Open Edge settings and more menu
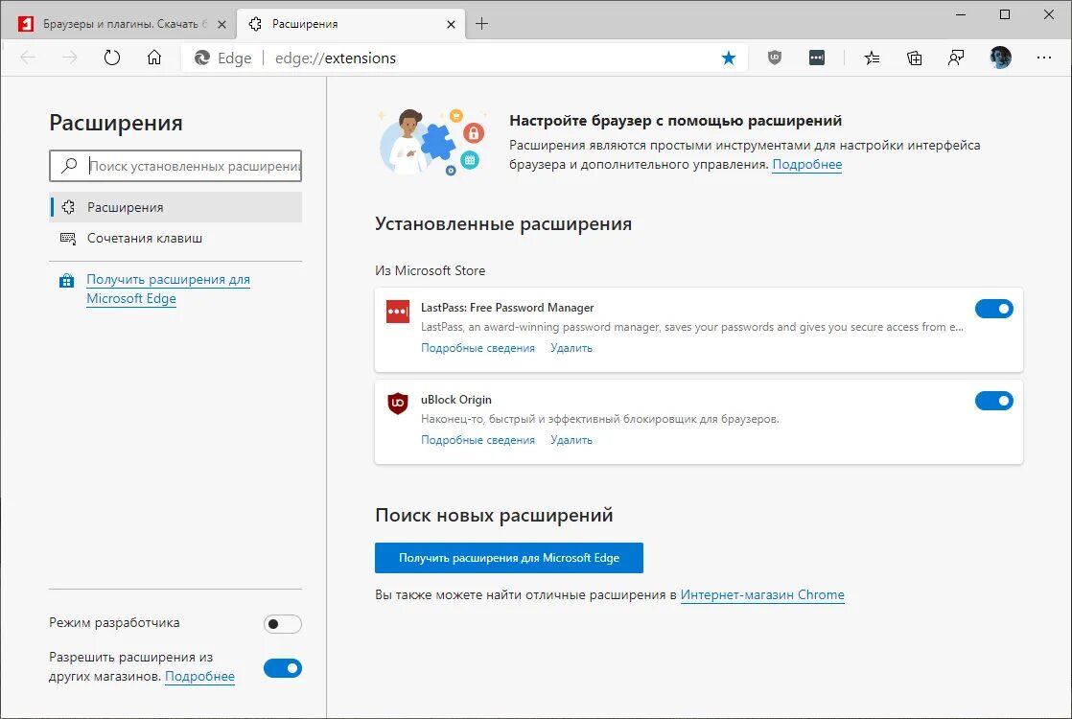The width and height of the screenshot is (1072, 719). [x=1044, y=58]
